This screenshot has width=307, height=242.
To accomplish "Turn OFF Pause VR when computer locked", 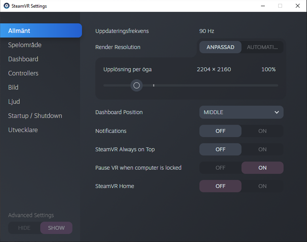I will tap(221, 168).
